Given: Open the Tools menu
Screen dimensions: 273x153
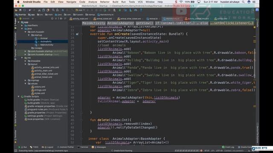Looking at the screenshot, I should pos(132,2).
